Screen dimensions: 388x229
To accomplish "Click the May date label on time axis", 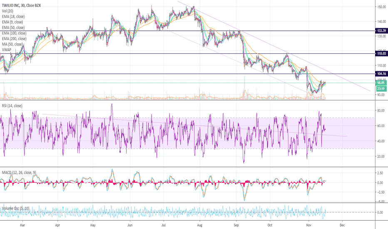I will pyautogui.click(x=93, y=225).
